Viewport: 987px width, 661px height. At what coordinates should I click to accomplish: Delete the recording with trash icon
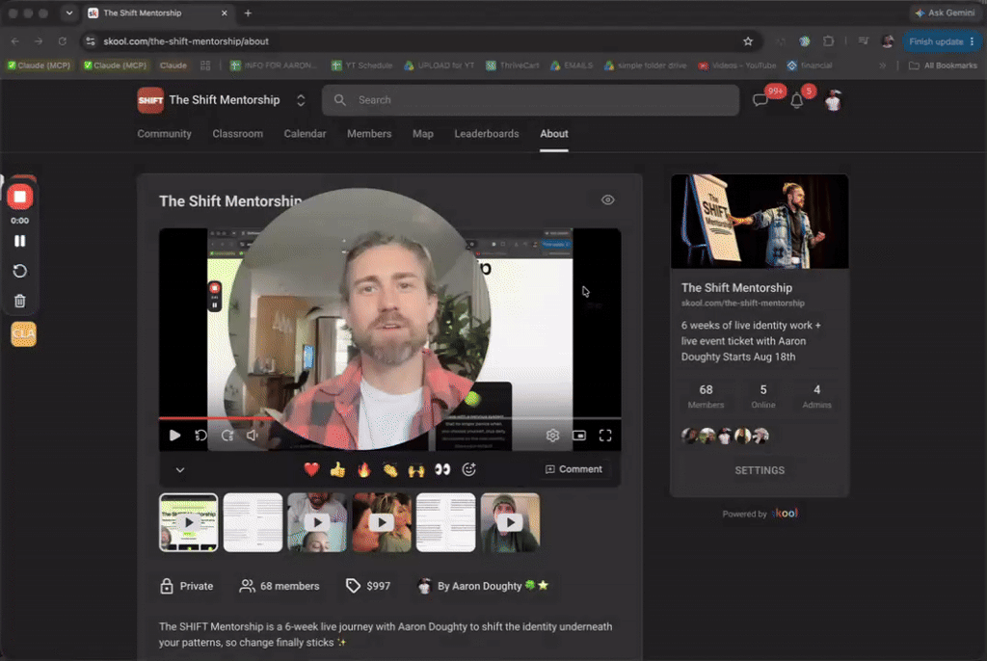click(20, 301)
